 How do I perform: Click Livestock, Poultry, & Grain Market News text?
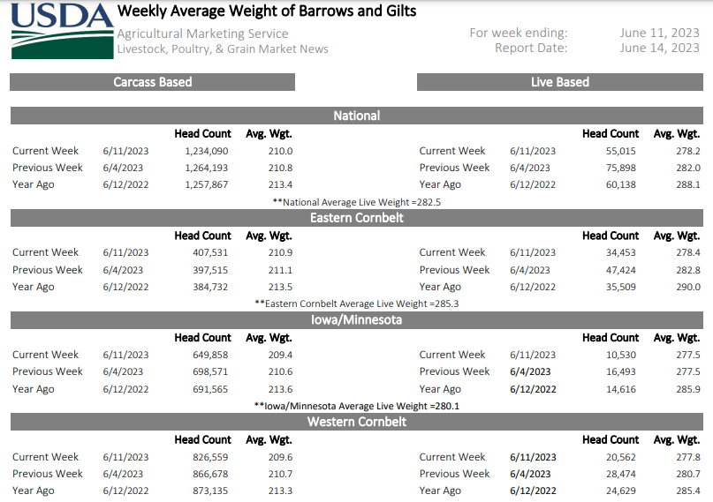point(223,49)
